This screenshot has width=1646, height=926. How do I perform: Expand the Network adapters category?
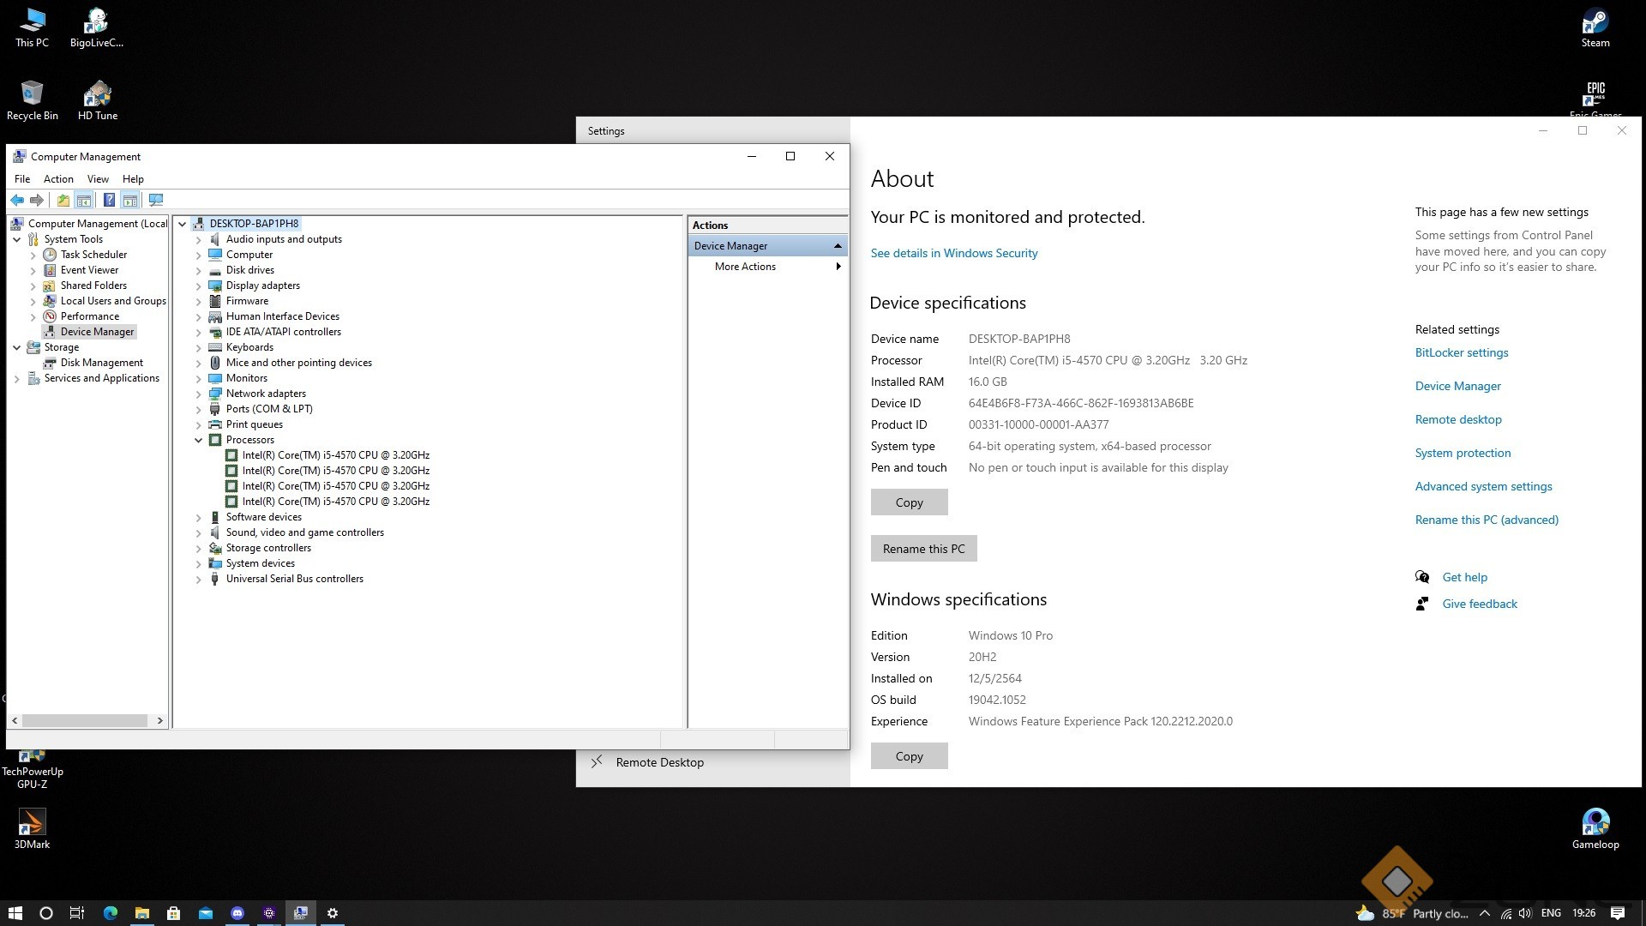pyautogui.click(x=199, y=394)
